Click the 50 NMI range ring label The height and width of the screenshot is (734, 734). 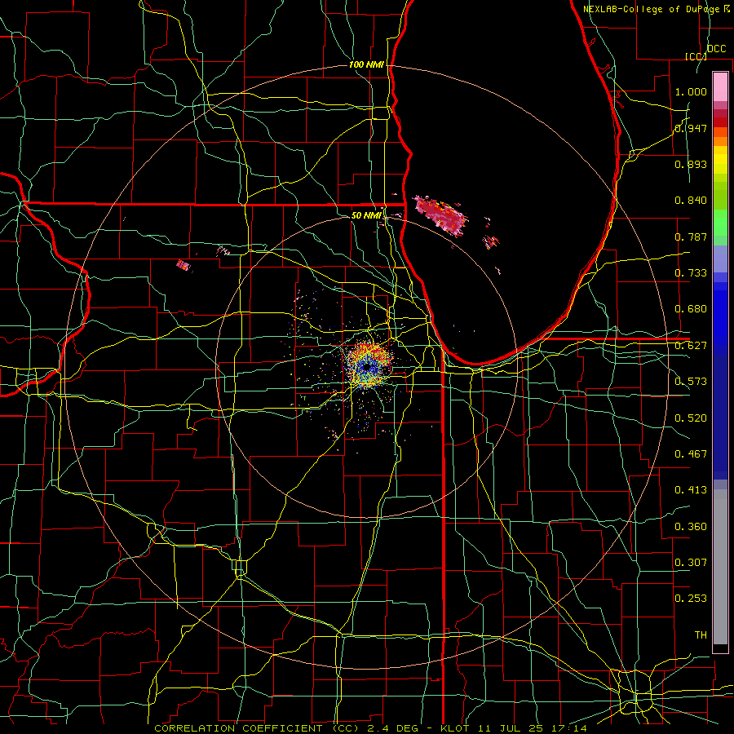(x=366, y=215)
